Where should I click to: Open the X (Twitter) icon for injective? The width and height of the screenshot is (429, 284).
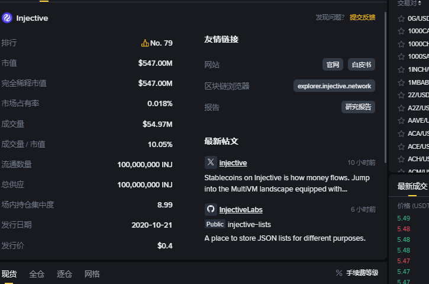(211, 162)
